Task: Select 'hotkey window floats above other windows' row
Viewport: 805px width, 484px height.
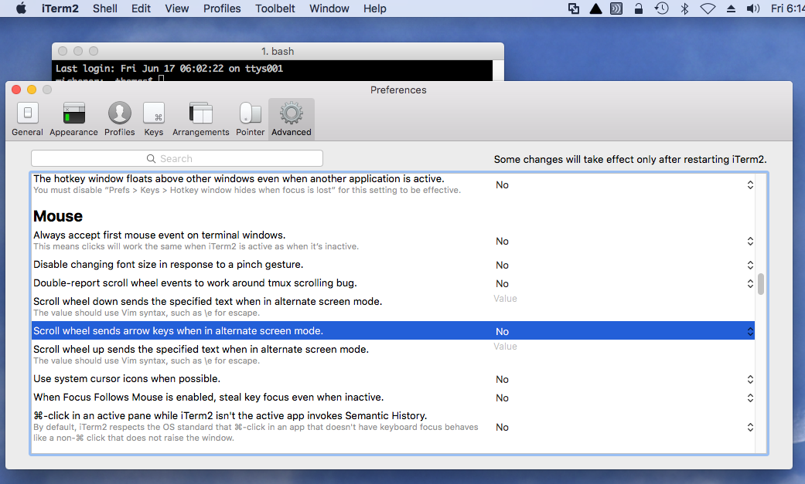Action: 394,184
